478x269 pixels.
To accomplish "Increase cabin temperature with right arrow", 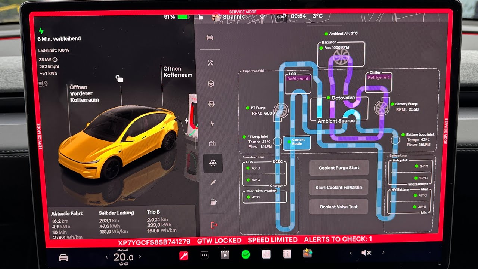I will [140, 257].
